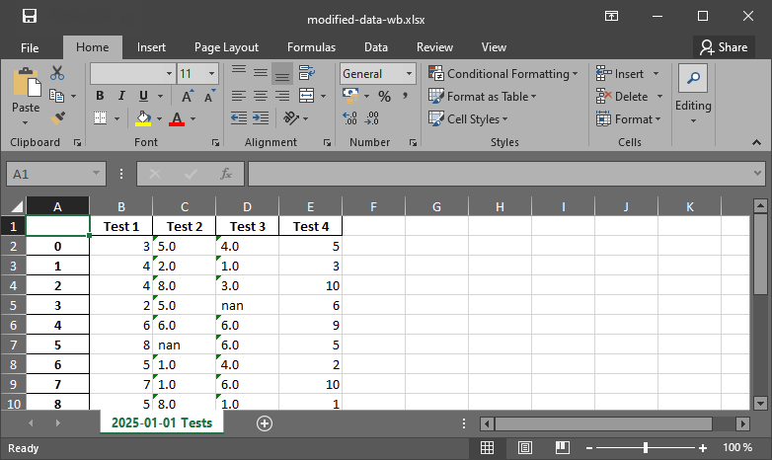The height and width of the screenshot is (460, 772).
Task: Click the zoom slider handle
Action: (646, 447)
